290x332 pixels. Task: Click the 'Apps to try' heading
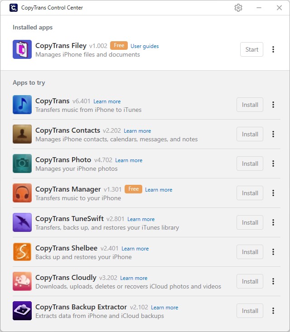[29, 82]
